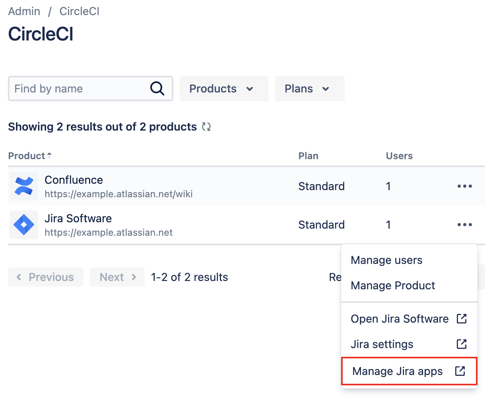Click the users count in the Confluence row
The height and width of the screenshot is (404, 493).
[388, 186]
